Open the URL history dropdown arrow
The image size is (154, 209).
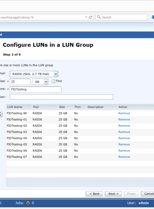[86, 17]
